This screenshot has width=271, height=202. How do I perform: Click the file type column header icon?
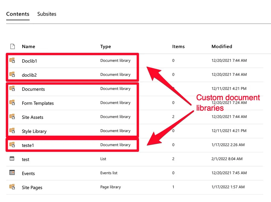click(x=12, y=46)
